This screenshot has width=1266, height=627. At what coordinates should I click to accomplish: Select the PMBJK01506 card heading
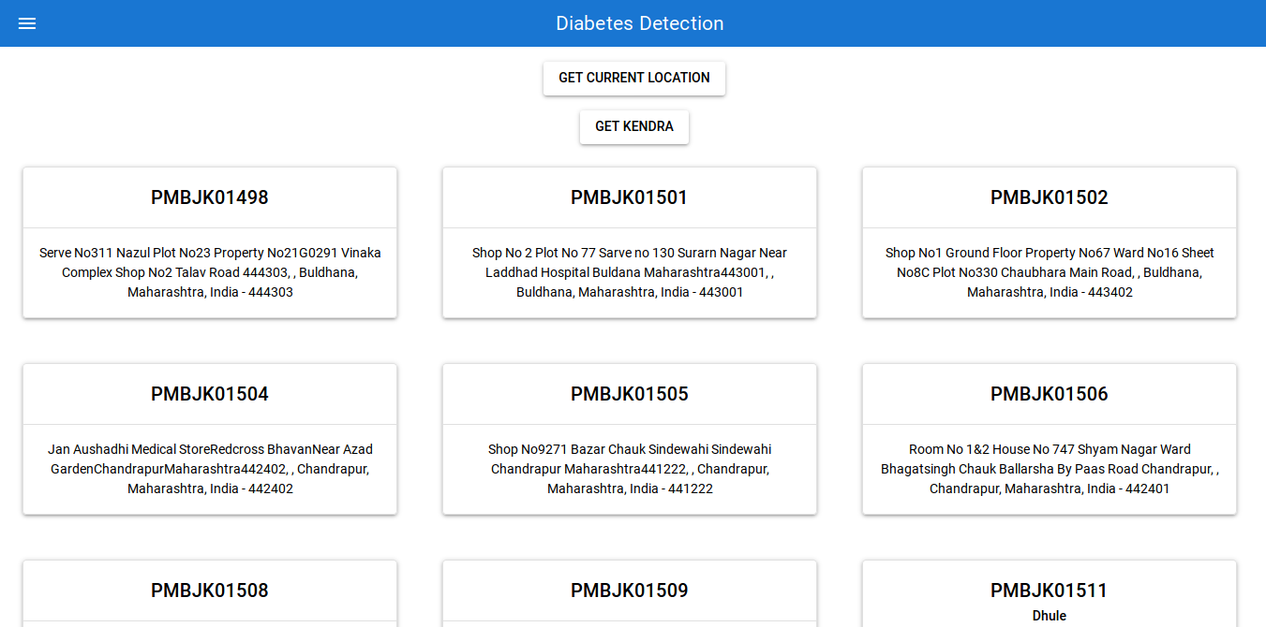pos(1050,394)
